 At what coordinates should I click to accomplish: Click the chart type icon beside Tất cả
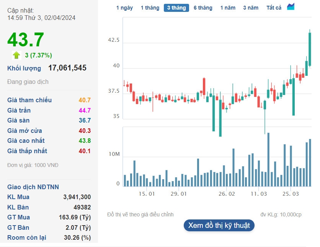coord(291,7)
